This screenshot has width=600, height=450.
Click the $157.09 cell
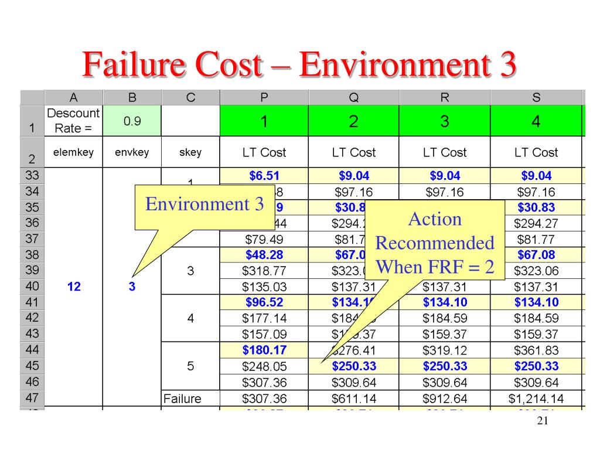pyautogui.click(x=264, y=334)
